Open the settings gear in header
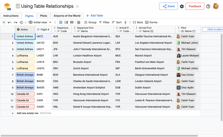Screen dimensions: 223x137 click(x=182, y=6)
